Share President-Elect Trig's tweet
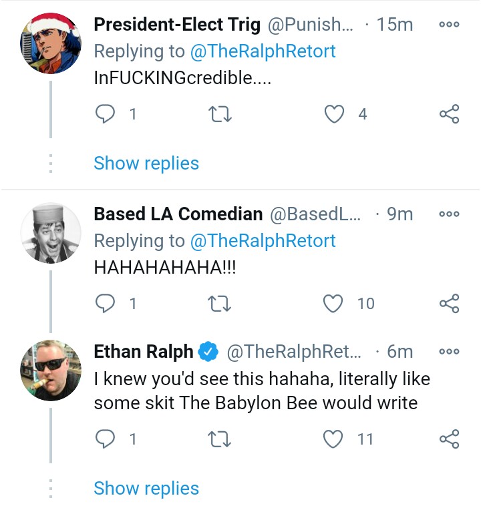Image resolution: width=481 pixels, height=508 pixels. click(x=450, y=113)
